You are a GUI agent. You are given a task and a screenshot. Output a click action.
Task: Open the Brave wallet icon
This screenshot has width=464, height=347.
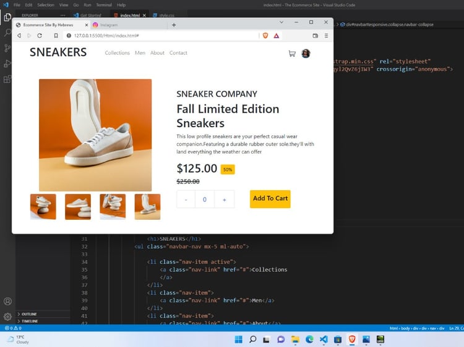[x=316, y=36]
